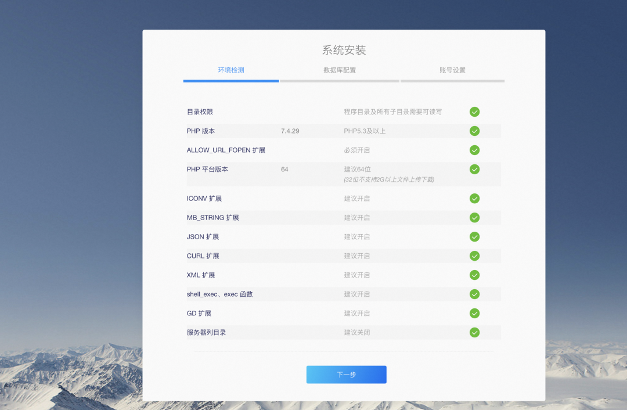Switch to the 数据库配置 tab
The height and width of the screenshot is (410, 627).
(x=340, y=70)
